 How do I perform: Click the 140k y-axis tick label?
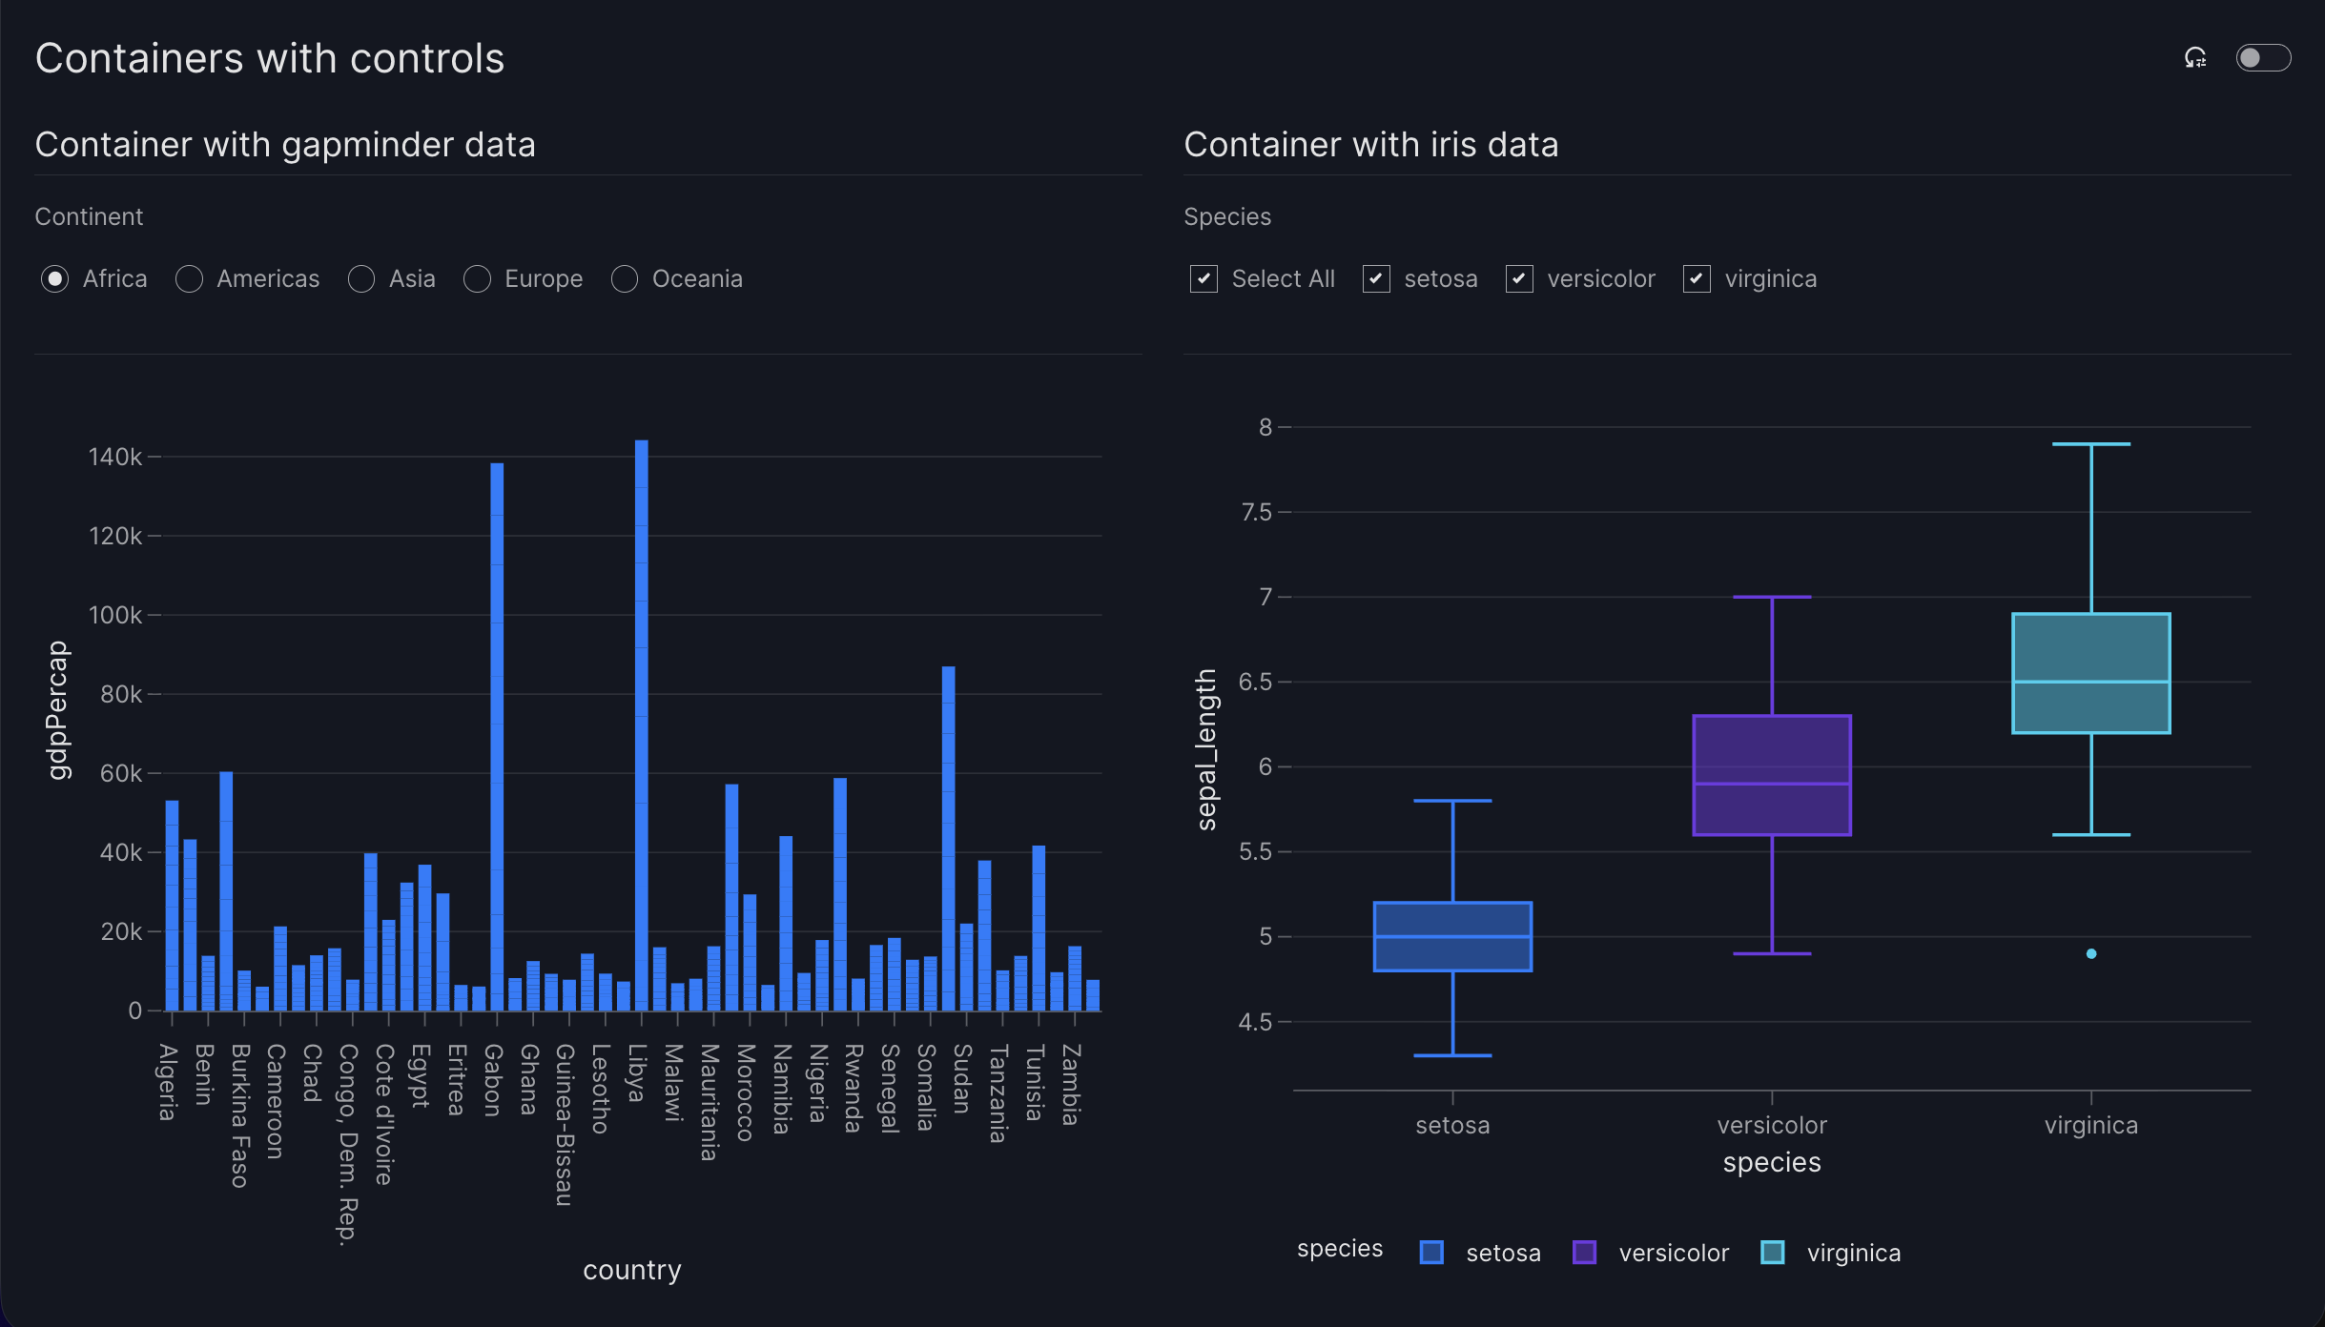tap(114, 457)
